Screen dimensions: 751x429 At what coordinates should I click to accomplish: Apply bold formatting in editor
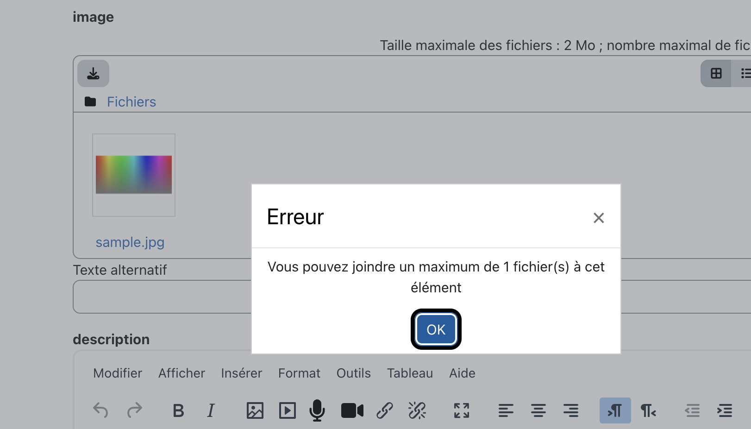click(178, 410)
